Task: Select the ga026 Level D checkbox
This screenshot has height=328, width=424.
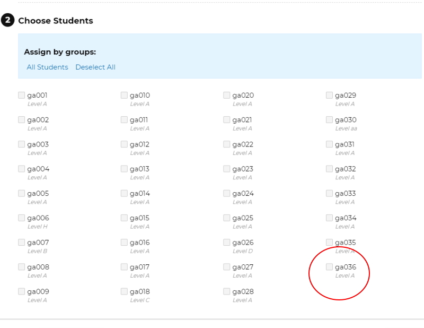Action: (x=227, y=243)
